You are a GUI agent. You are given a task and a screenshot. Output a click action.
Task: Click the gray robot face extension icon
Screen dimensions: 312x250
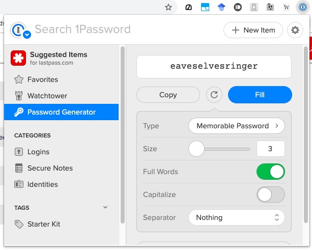(270, 7)
